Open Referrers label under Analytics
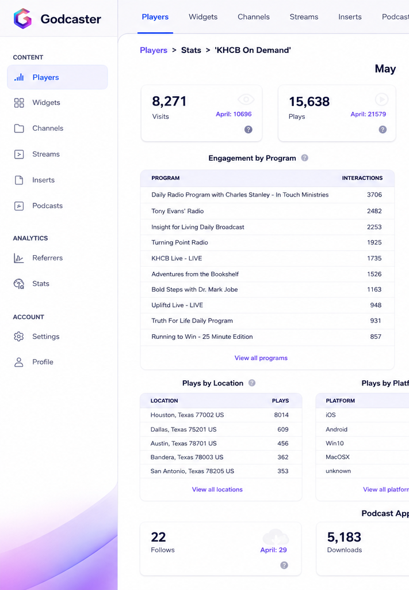 [47, 258]
